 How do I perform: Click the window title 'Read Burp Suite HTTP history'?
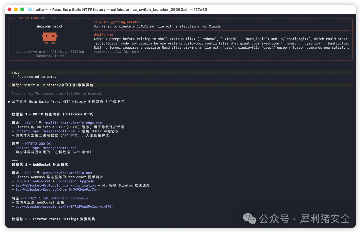click(79, 10)
